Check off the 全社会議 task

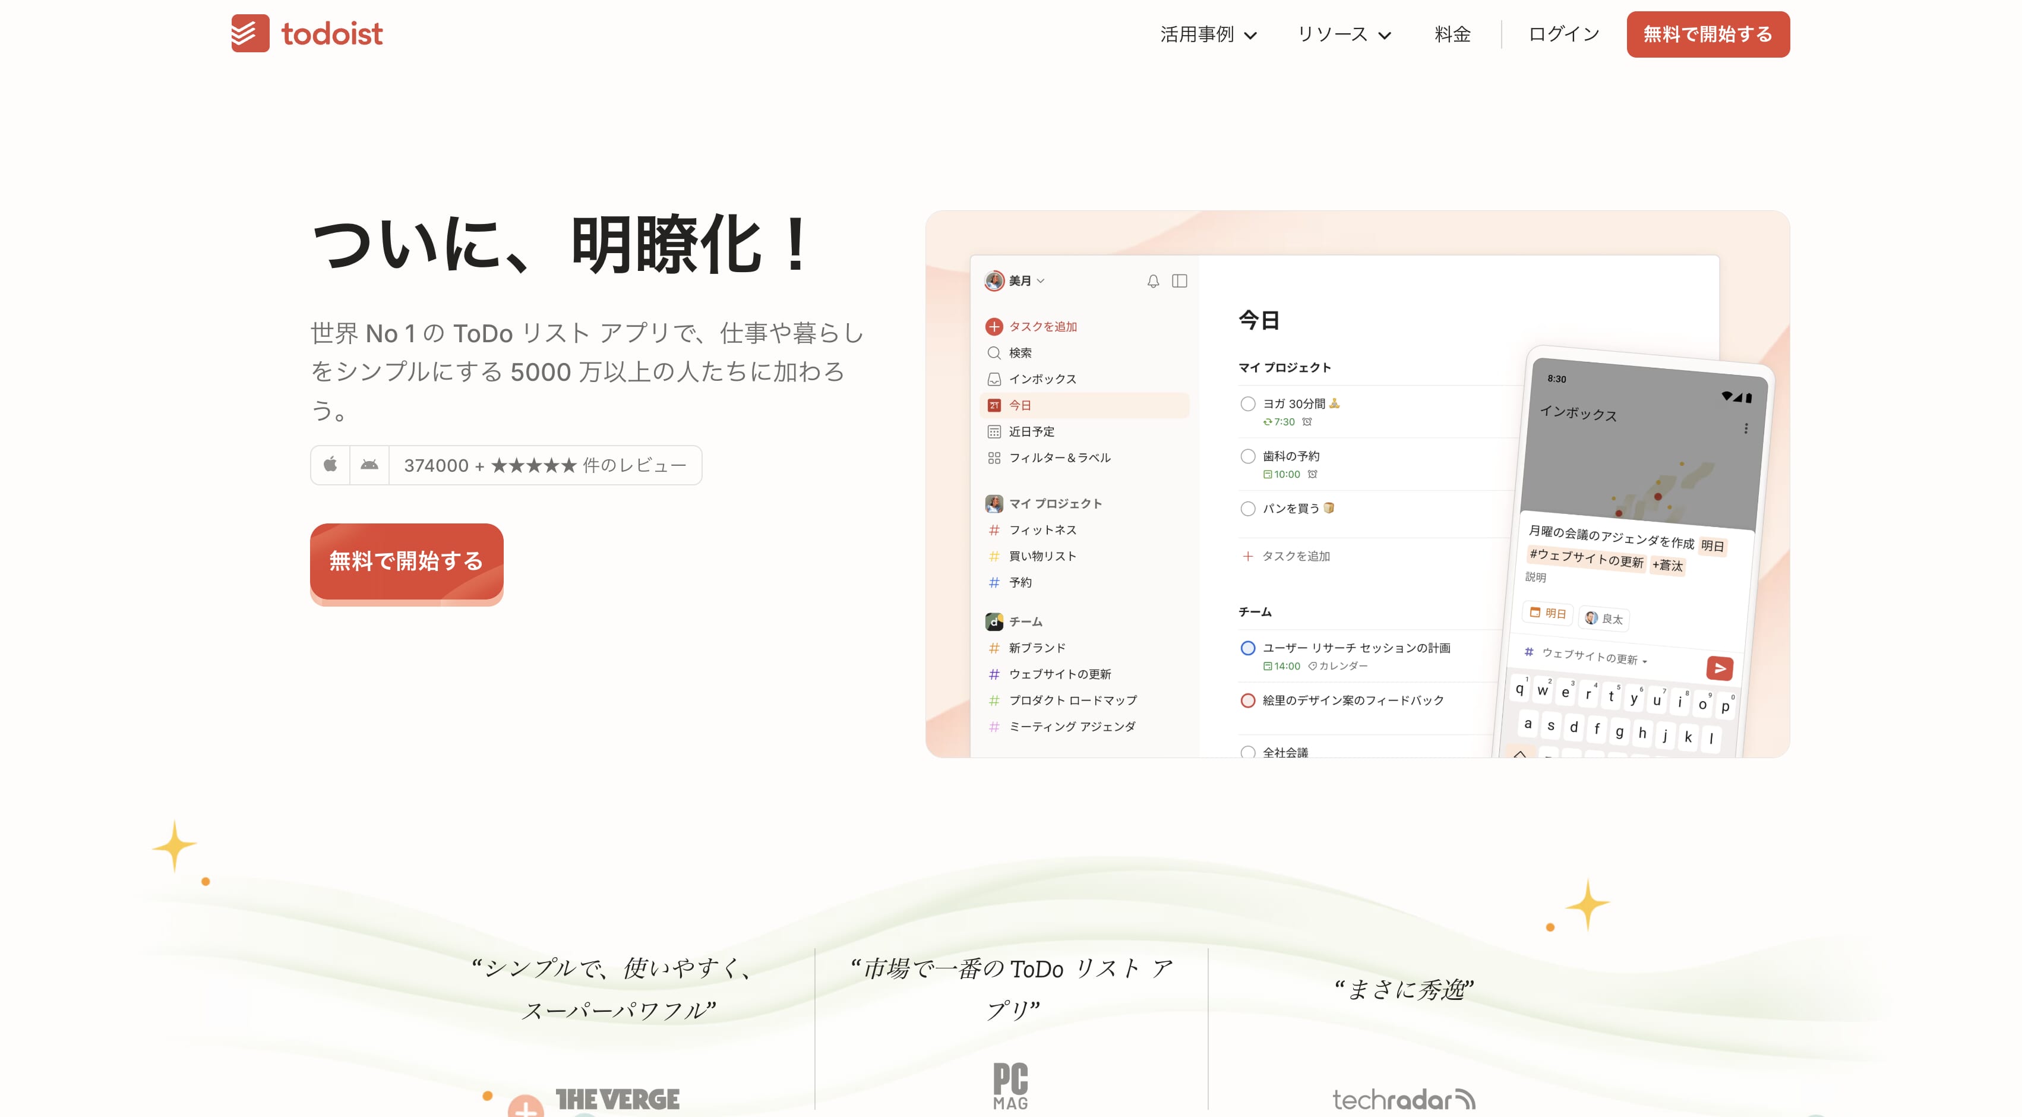click(x=1247, y=752)
